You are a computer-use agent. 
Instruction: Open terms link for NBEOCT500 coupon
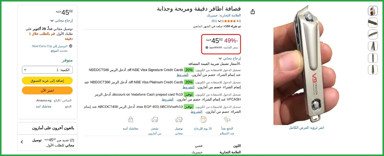182,75
